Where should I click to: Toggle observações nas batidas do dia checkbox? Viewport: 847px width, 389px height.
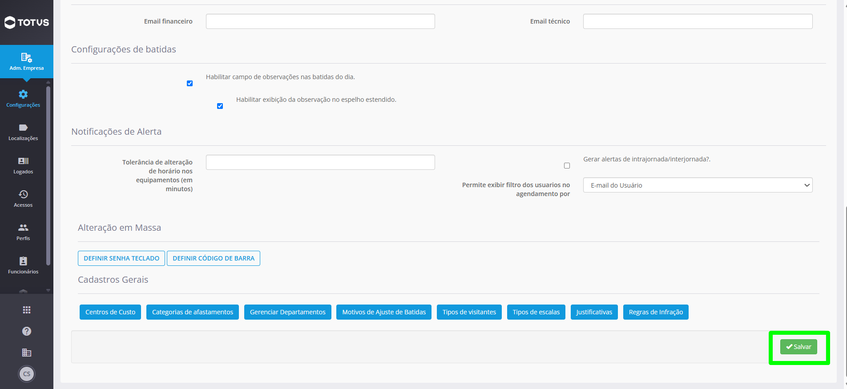click(x=190, y=83)
